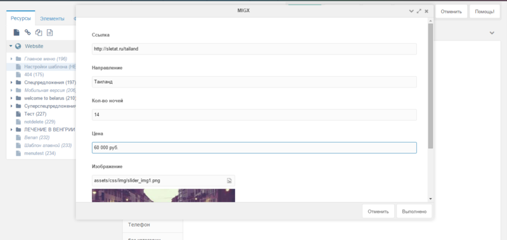Click the Главное меню (196) folder icon
Screen dimensions: 507x240
click(x=18, y=59)
